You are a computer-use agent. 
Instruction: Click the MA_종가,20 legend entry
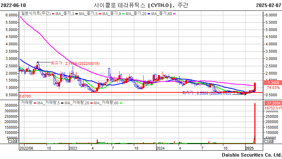click(136, 14)
